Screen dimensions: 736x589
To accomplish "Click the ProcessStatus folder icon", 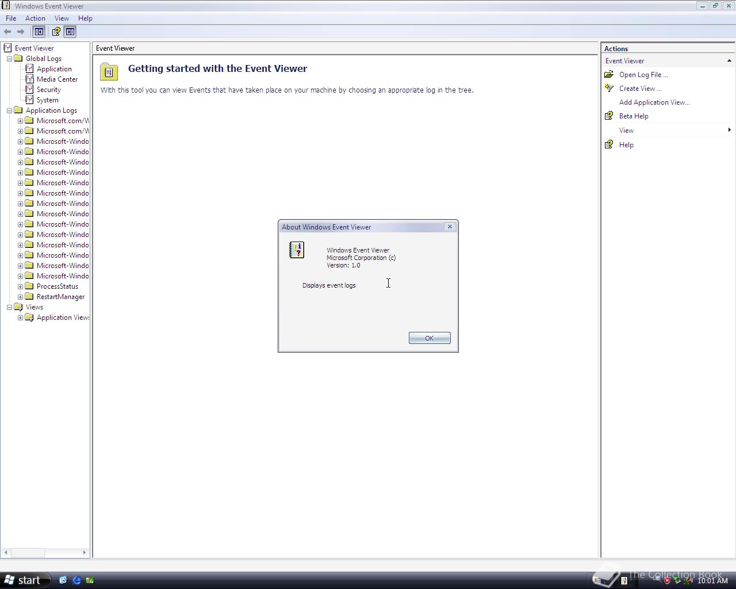I will click(29, 286).
